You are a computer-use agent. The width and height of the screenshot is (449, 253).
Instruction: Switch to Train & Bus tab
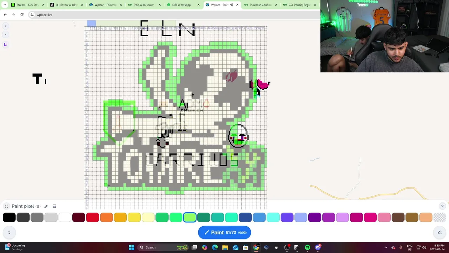click(144, 5)
